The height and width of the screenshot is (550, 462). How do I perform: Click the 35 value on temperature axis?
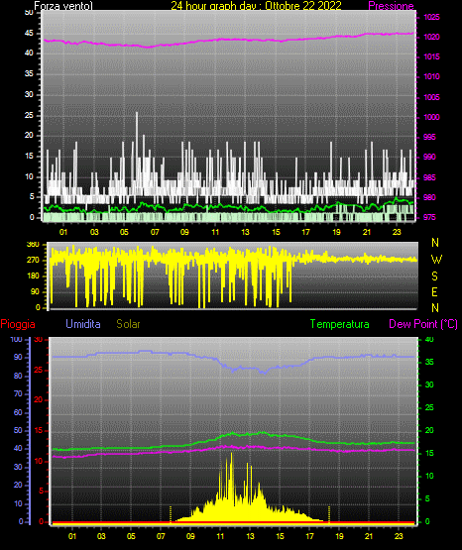(x=429, y=362)
